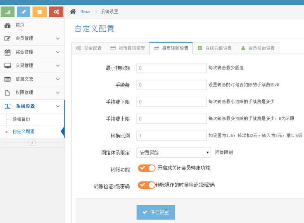The width and height of the screenshot is (304, 223).
Task: Click the 保存设置 button
Action: coord(155,212)
